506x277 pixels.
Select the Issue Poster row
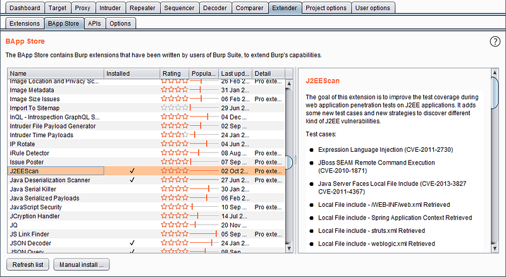click(147, 162)
